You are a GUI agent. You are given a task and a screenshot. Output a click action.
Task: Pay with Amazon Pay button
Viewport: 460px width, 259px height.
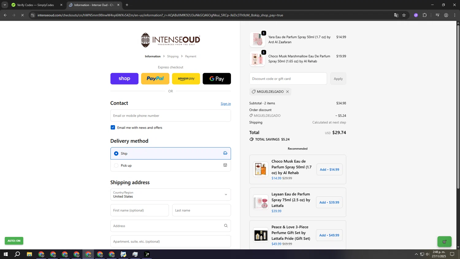point(186,79)
